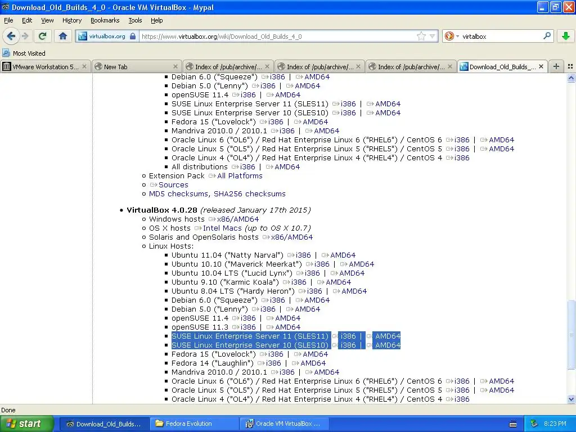The image size is (576, 432).
Task: Open the File menu
Action: pyautogui.click(x=8, y=20)
